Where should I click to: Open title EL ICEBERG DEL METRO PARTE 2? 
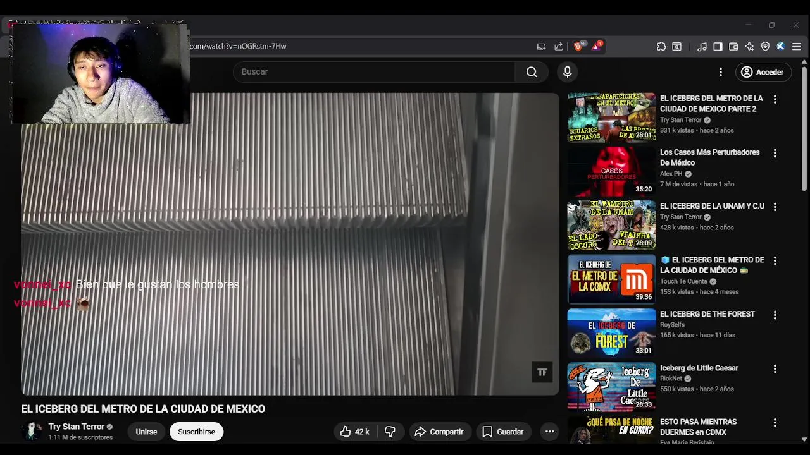tap(711, 104)
